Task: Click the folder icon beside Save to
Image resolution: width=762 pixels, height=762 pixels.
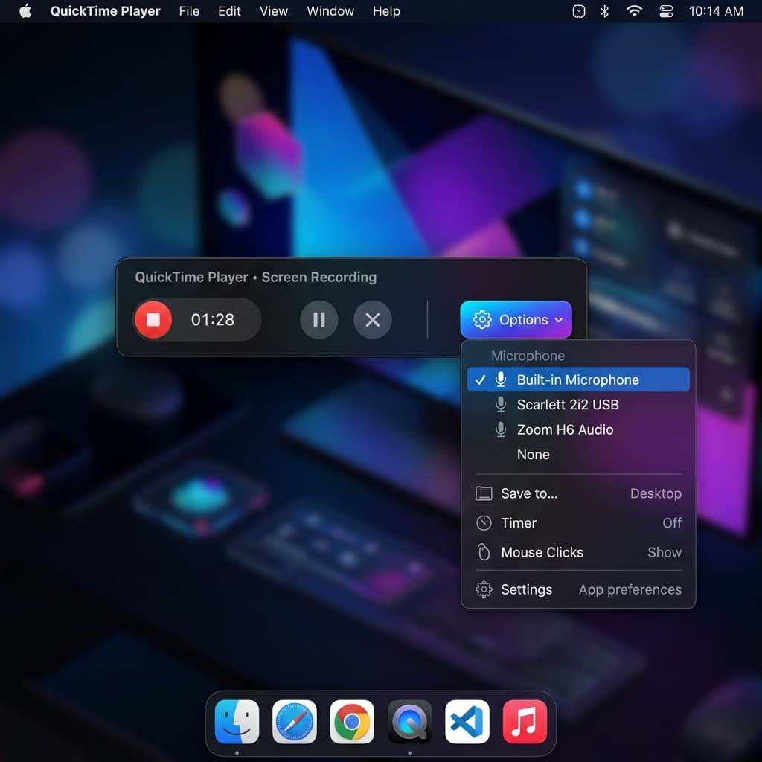Action: [x=484, y=493]
